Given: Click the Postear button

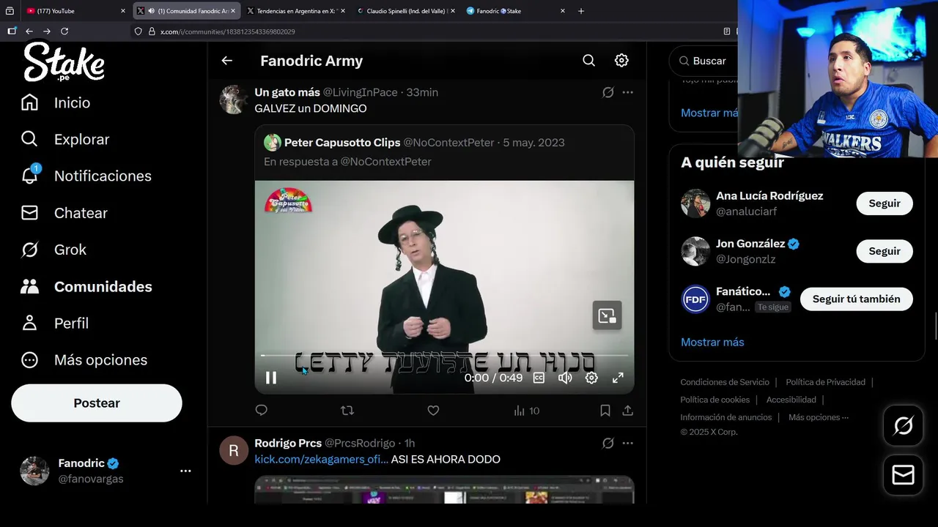Looking at the screenshot, I should [97, 403].
